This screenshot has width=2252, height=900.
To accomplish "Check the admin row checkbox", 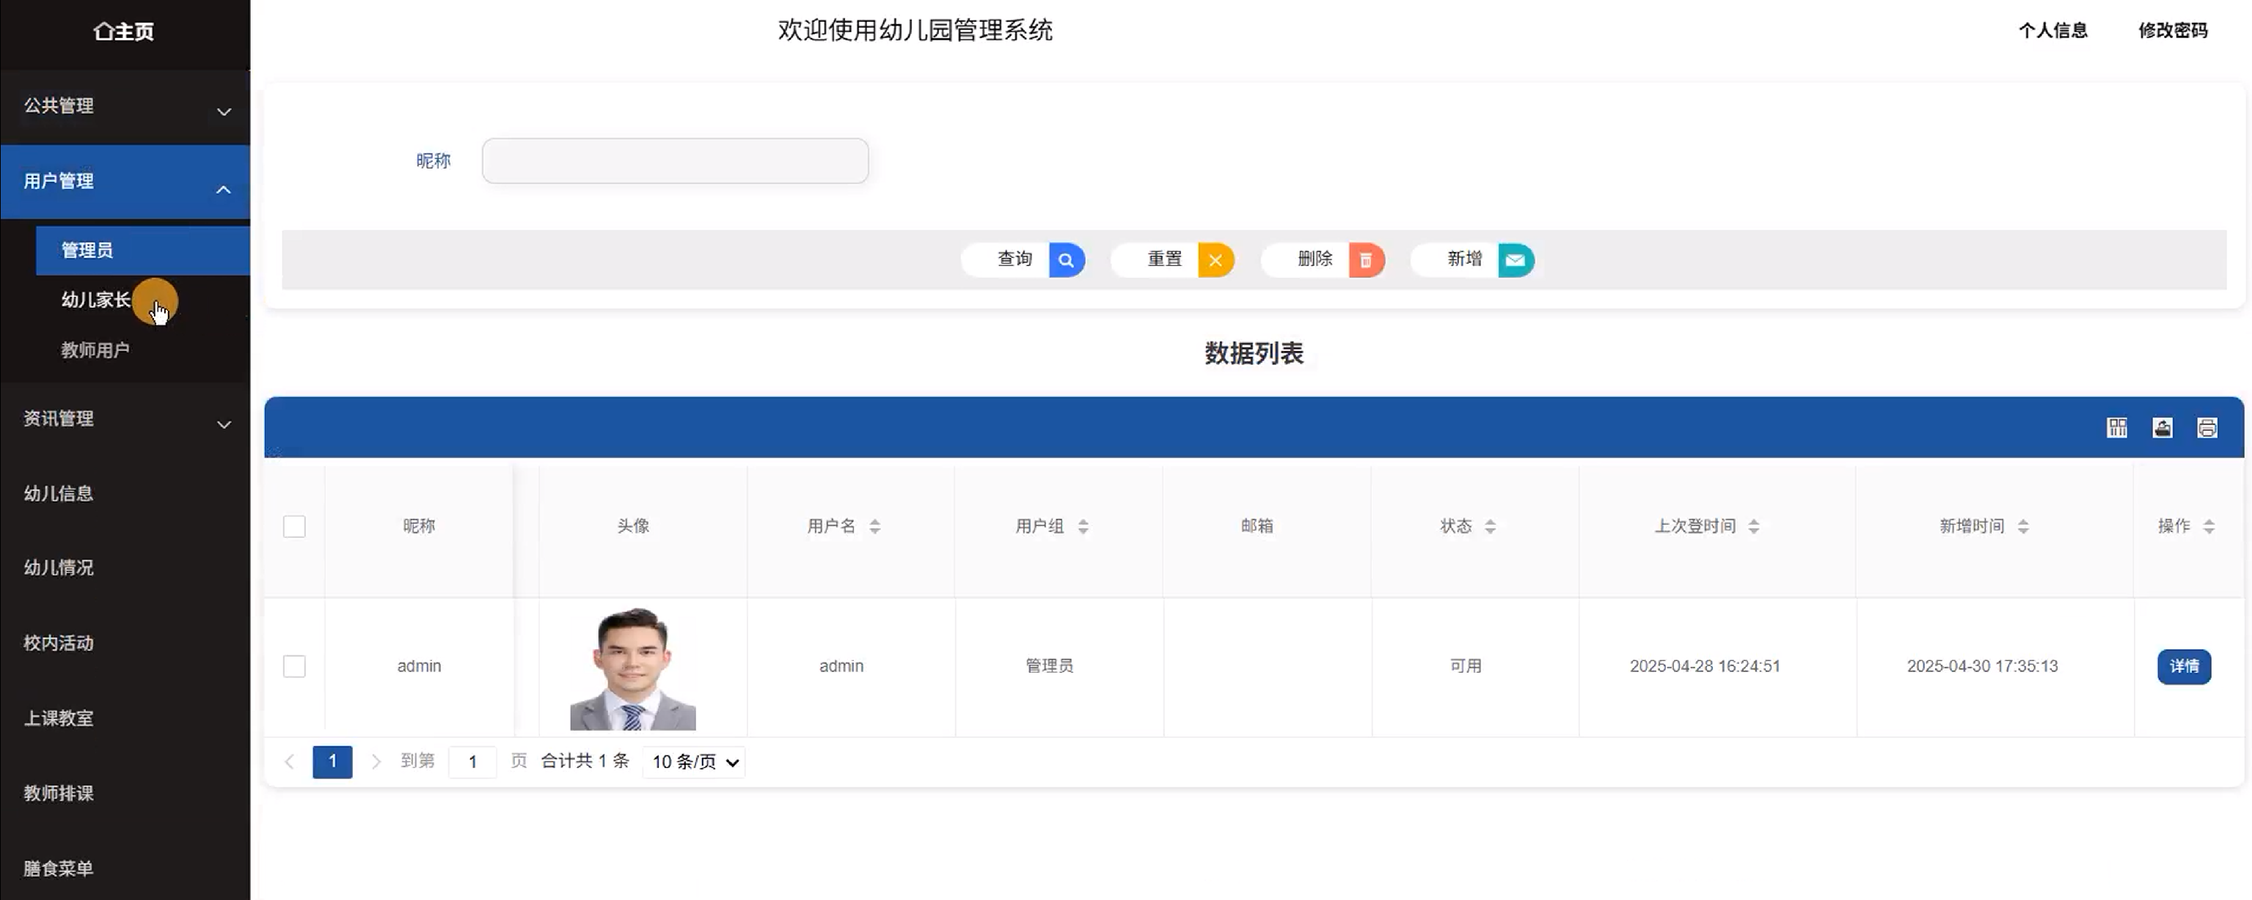I will point(295,665).
